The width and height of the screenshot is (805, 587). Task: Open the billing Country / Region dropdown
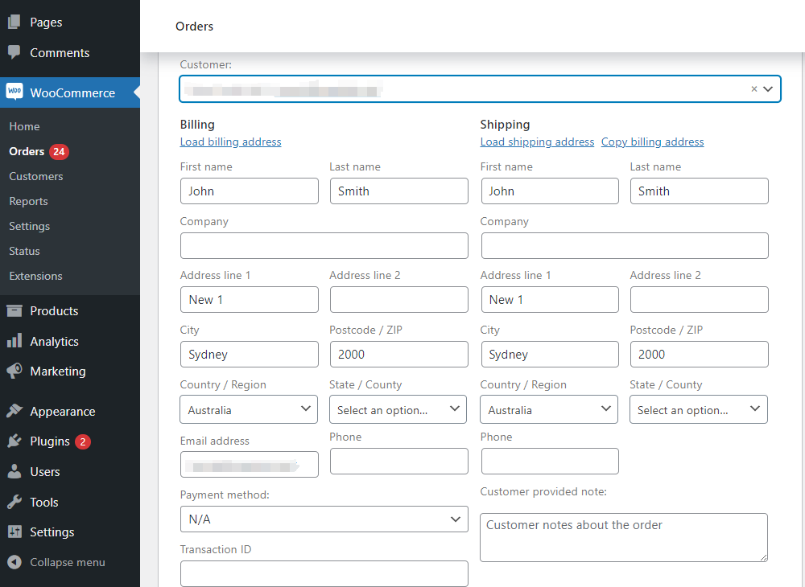click(x=248, y=409)
